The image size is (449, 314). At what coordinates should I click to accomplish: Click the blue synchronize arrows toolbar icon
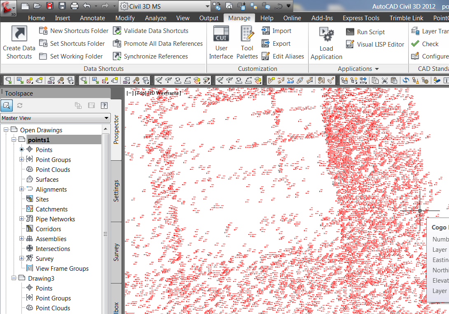[x=406, y=80]
